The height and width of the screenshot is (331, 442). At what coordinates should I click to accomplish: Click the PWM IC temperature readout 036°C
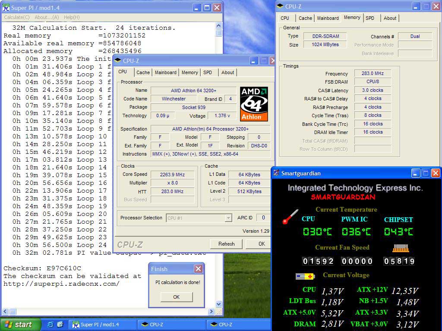pyautogui.click(x=356, y=231)
